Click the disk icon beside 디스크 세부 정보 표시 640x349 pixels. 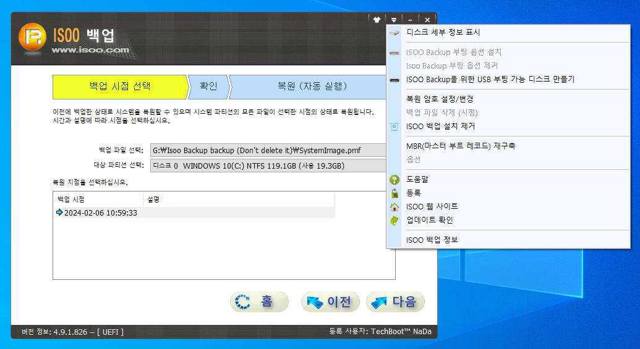click(x=395, y=33)
